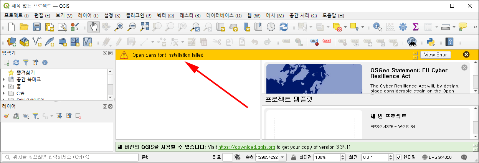Image resolution: width=479 pixels, height=163 pixels.
Task: Click the New Temporary Scratch Layer icon
Action: click(x=62, y=41)
